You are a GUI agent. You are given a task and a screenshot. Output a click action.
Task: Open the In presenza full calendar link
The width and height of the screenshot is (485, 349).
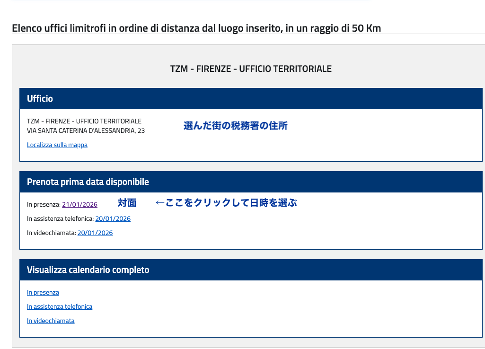43,293
